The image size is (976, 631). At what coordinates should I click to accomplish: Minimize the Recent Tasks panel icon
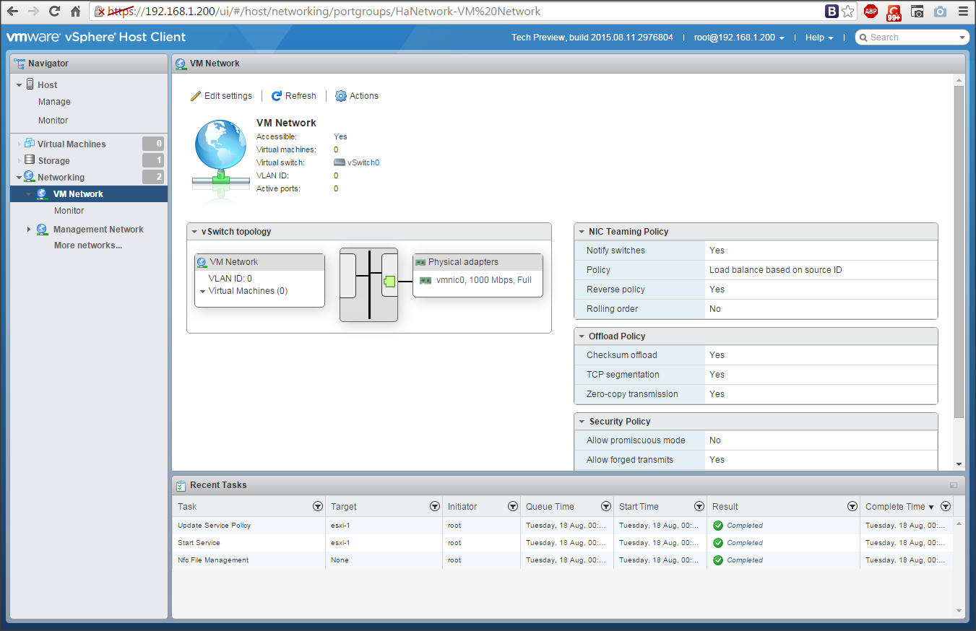[x=954, y=485]
